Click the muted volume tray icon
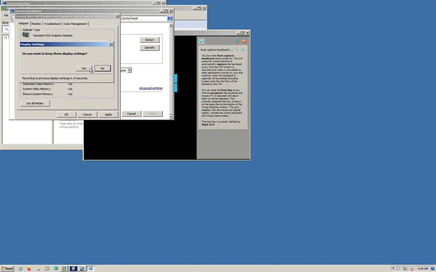This screenshot has height=272, width=436. [x=411, y=269]
